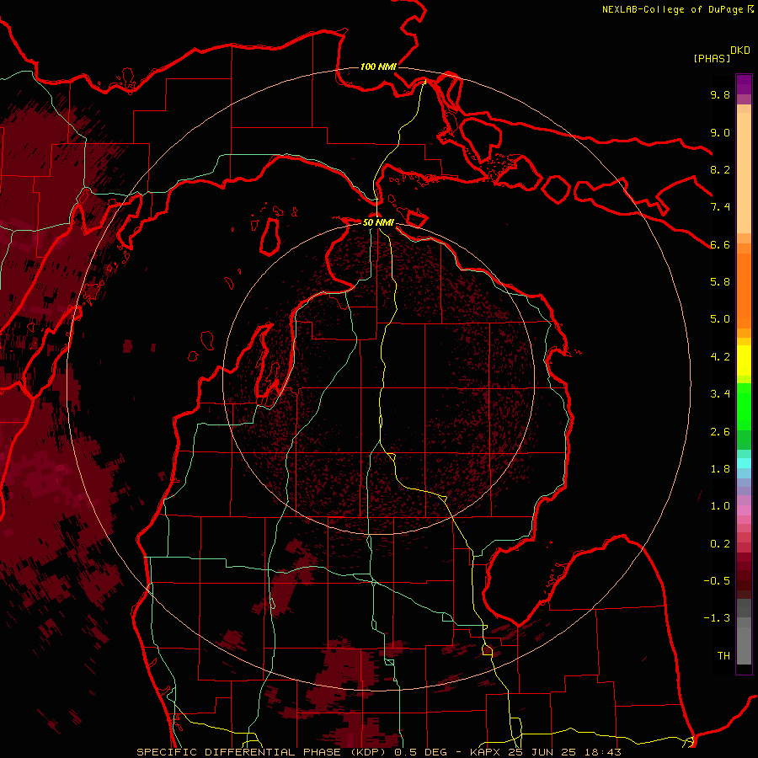This screenshot has width=758, height=758.
Task: Click the 8.2 value on color scale
Action: click(720, 169)
